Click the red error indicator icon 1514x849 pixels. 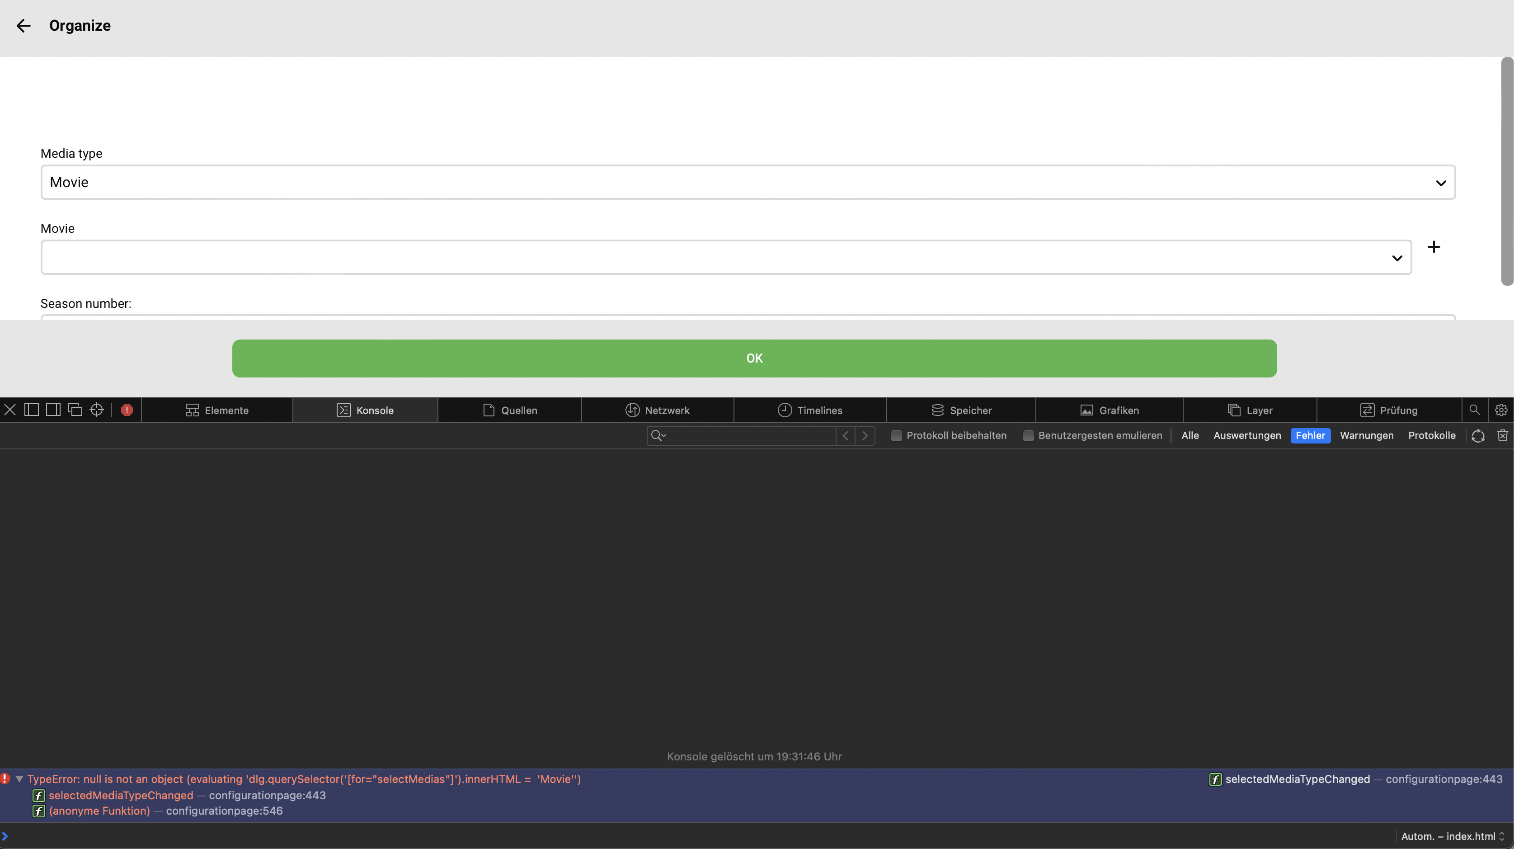tap(127, 410)
